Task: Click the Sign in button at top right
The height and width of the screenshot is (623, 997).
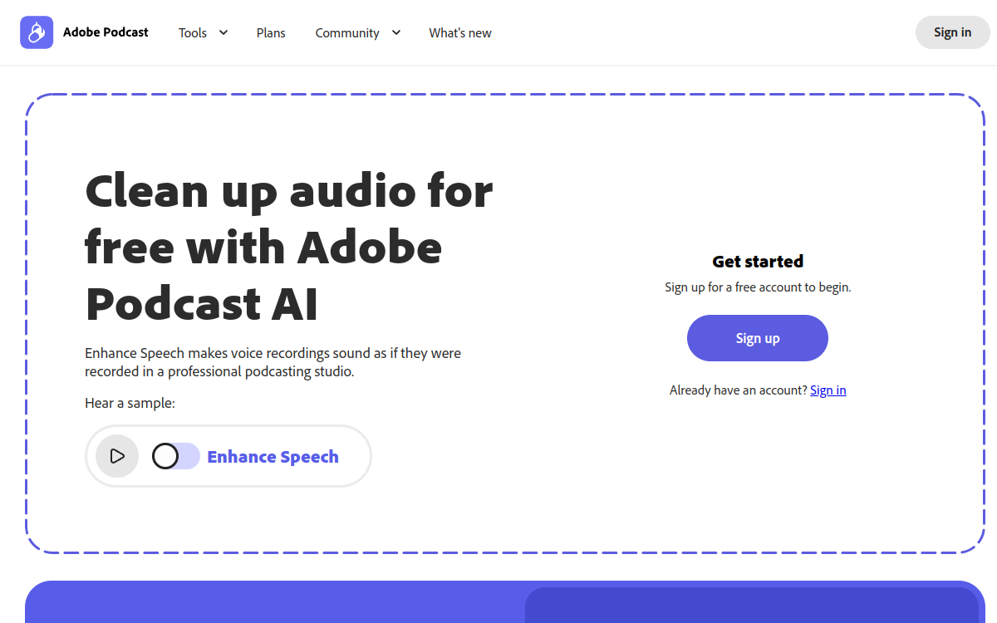Action: [x=952, y=32]
